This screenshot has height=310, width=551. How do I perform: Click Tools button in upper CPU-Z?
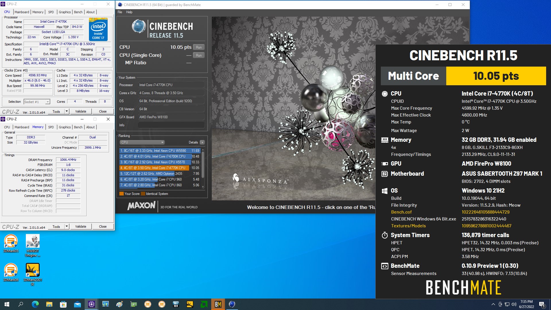coord(56,111)
